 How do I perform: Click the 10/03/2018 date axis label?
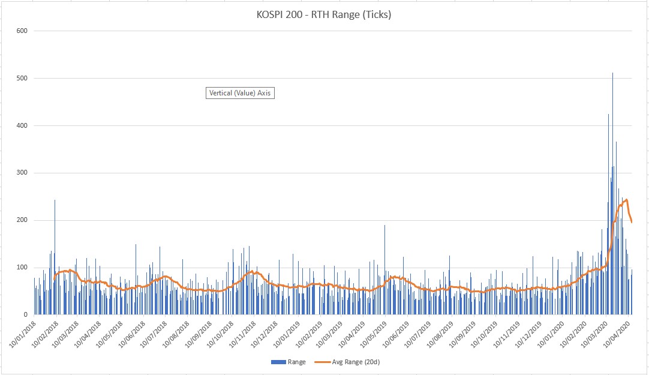pyautogui.click(x=65, y=334)
